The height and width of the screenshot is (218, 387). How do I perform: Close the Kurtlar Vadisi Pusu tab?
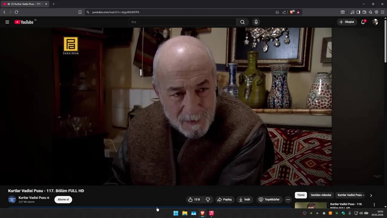click(46, 4)
